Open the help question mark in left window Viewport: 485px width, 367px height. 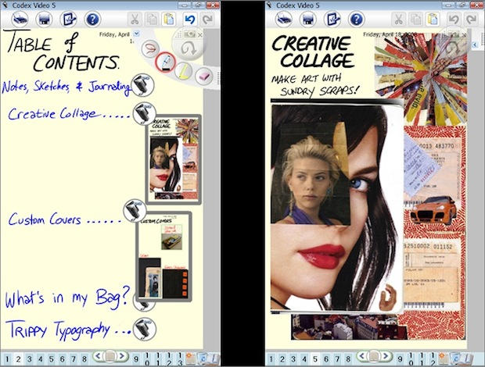coord(93,18)
